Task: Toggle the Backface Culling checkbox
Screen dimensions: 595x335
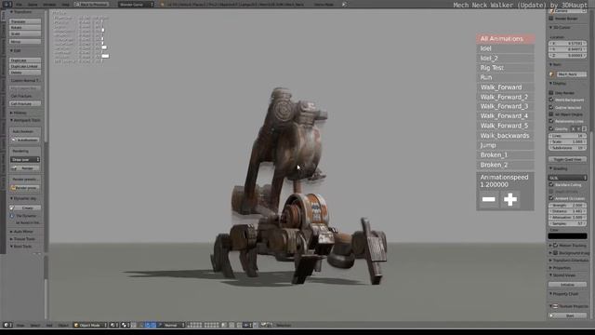Action: (x=551, y=184)
